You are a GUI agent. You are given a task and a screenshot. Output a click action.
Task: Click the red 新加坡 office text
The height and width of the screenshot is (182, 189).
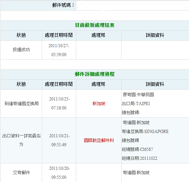tap(99, 104)
